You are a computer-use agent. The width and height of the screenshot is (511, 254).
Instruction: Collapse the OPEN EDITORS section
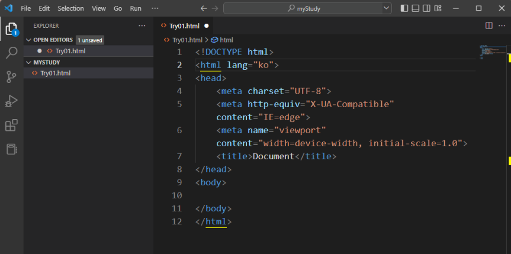[29, 40]
